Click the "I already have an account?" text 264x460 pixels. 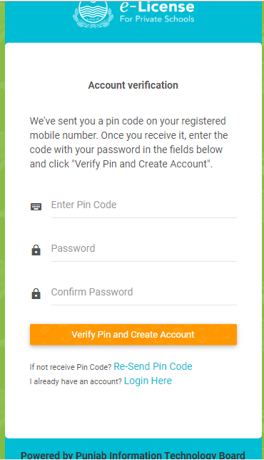click(x=76, y=381)
